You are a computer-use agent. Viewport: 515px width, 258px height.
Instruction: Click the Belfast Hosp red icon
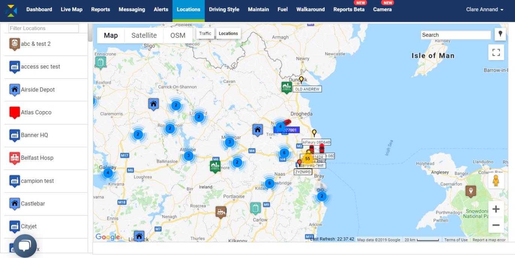point(15,158)
